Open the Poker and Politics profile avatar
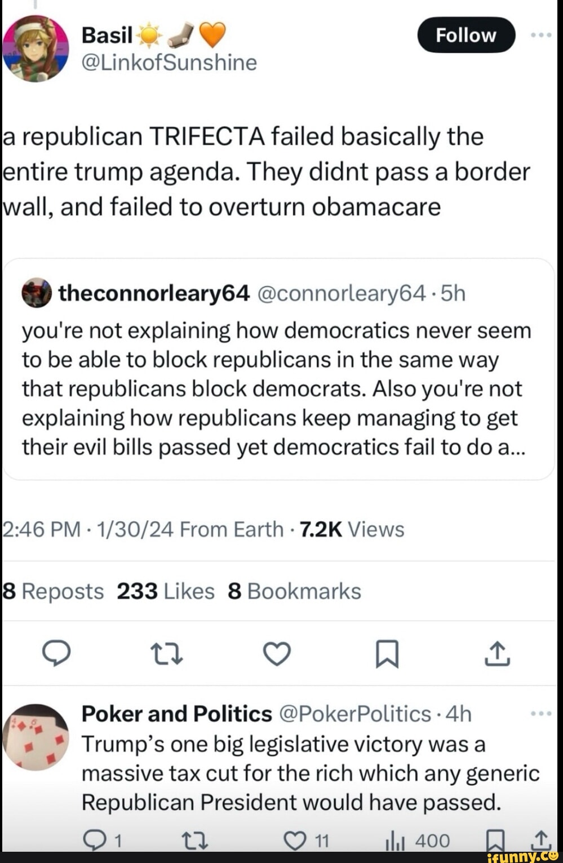The image size is (563, 863). 36,736
